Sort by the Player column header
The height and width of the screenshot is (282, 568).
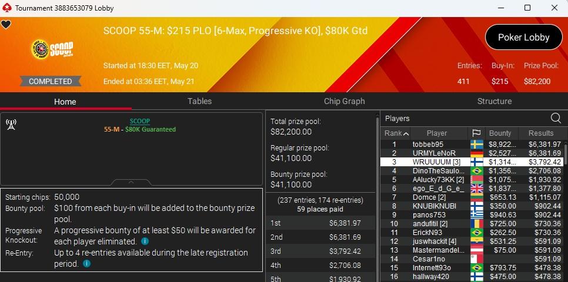(439, 133)
